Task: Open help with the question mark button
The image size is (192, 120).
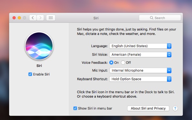Action: tap(175, 108)
